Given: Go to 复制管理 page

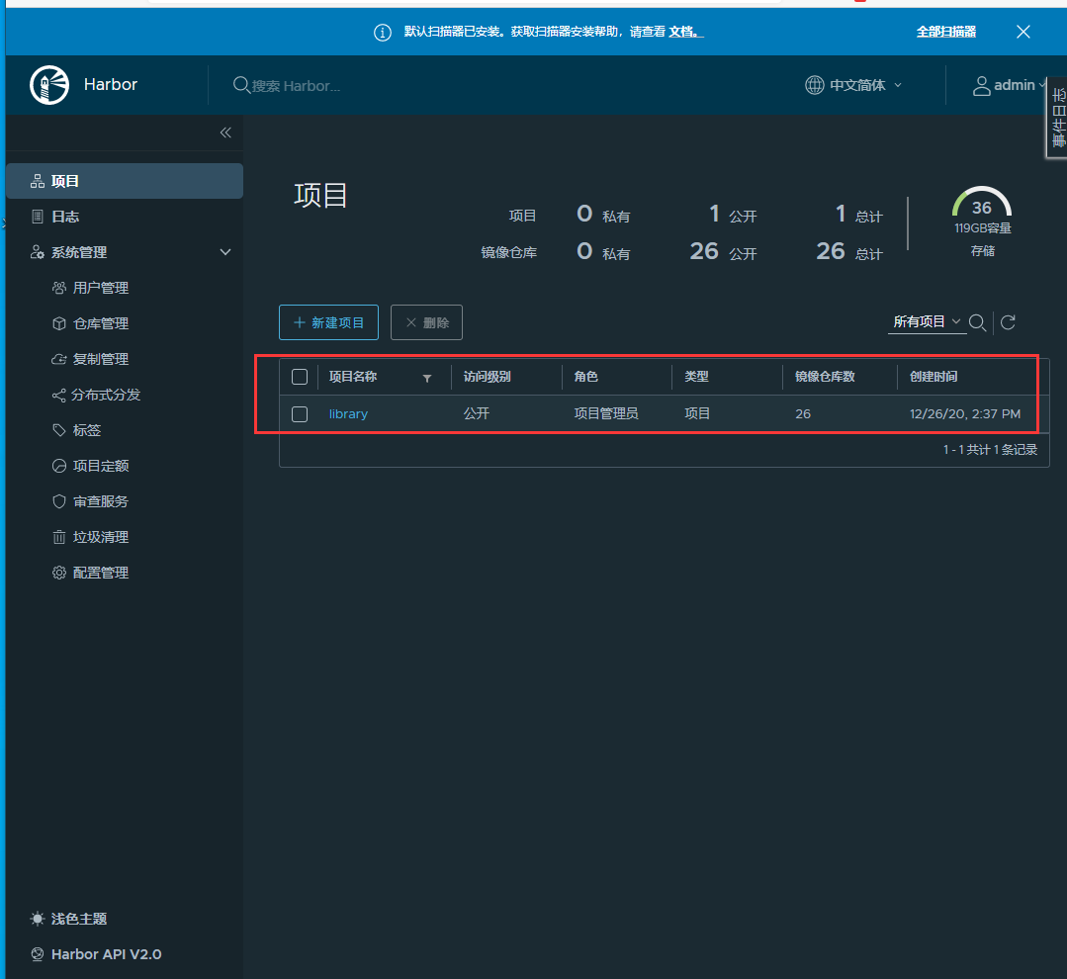Looking at the screenshot, I should click(x=101, y=359).
